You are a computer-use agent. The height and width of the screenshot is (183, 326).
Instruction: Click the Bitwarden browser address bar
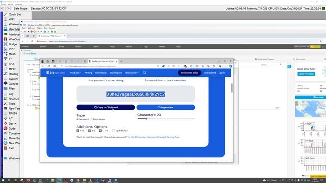coord(108,66)
